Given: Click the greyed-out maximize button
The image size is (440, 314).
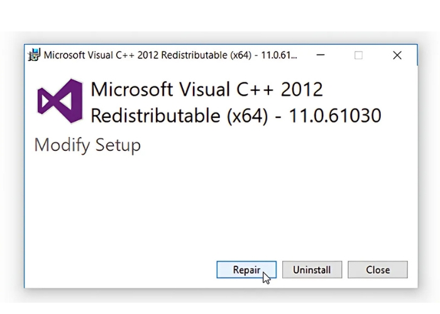Looking at the screenshot, I should tap(358, 55).
